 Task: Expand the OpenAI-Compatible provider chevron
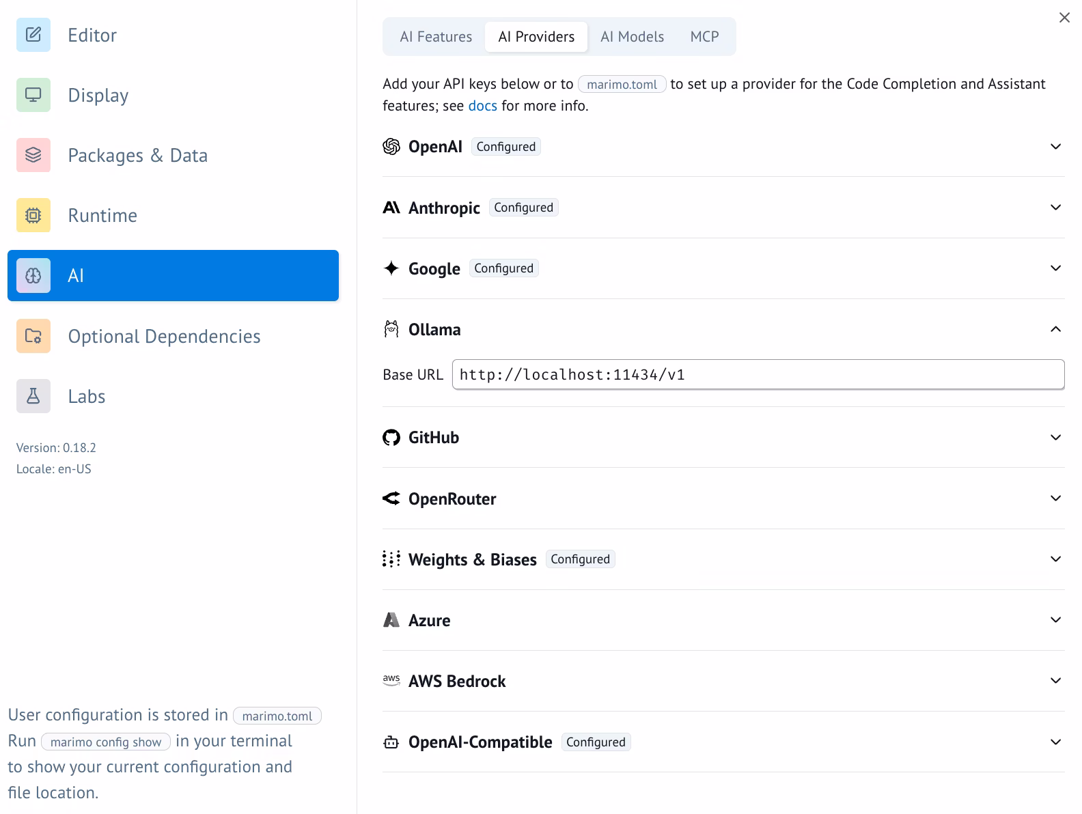(1055, 742)
